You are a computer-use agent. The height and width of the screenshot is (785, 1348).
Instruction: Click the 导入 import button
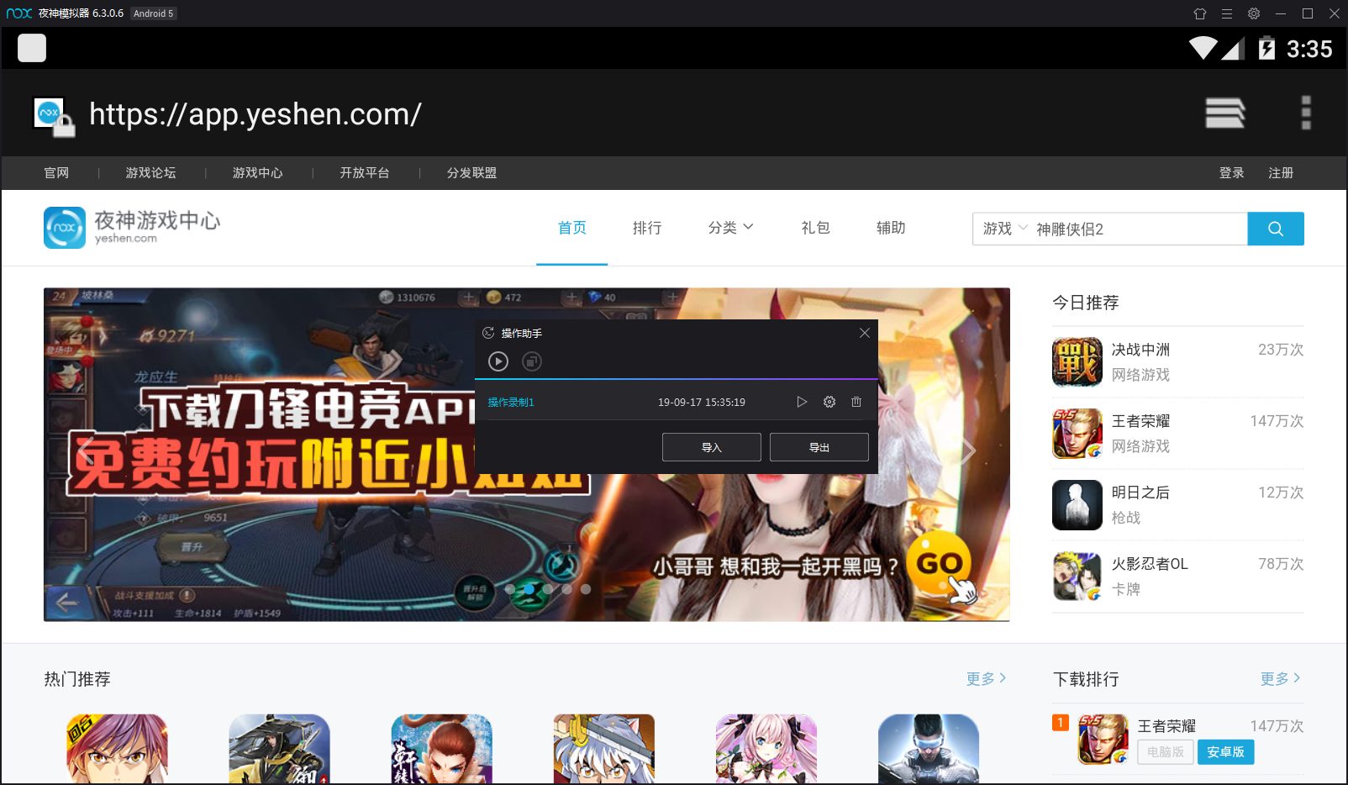(x=712, y=447)
